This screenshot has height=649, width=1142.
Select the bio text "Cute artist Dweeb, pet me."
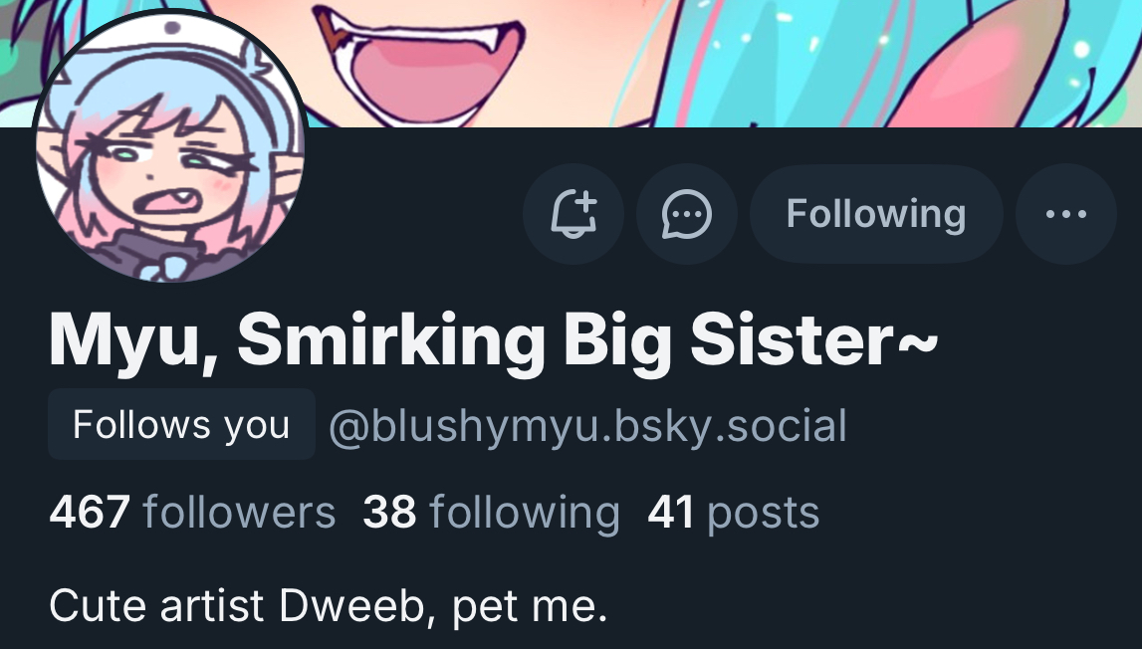(329, 605)
